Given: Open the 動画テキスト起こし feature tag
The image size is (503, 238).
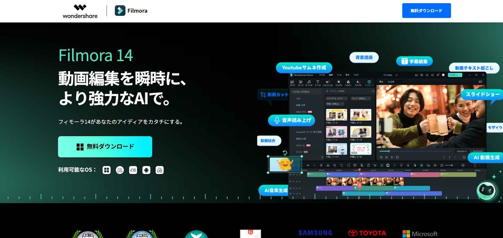Looking at the screenshot, I should 474,68.
